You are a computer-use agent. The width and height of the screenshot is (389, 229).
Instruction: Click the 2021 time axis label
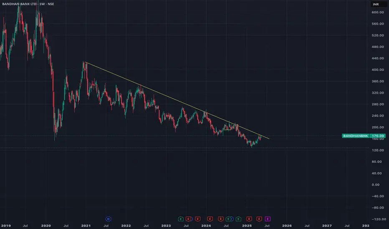pos(86,226)
